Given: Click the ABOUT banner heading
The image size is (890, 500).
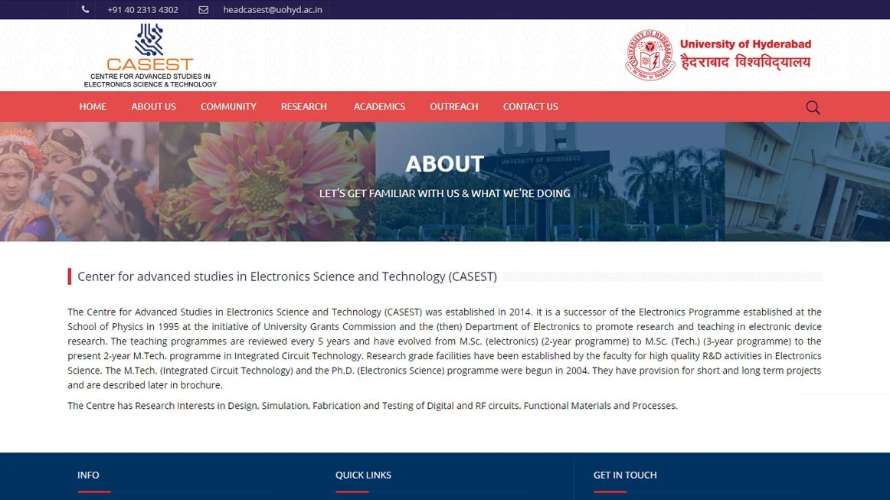Looking at the screenshot, I should (444, 164).
